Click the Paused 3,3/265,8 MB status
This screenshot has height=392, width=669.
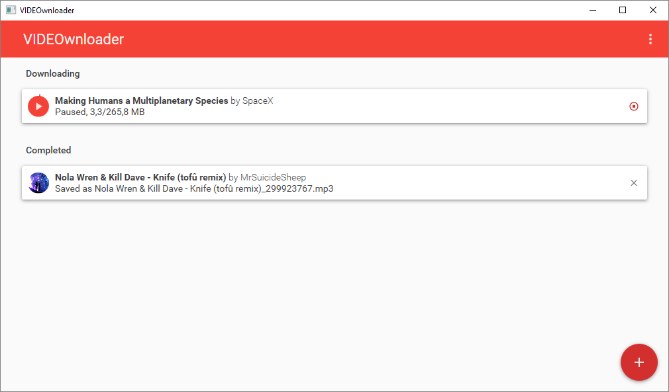tap(100, 112)
